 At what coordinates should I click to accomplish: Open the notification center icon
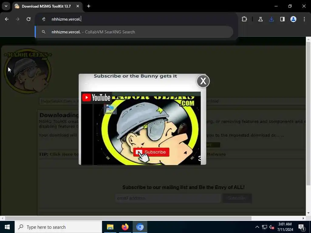[x=301, y=227]
